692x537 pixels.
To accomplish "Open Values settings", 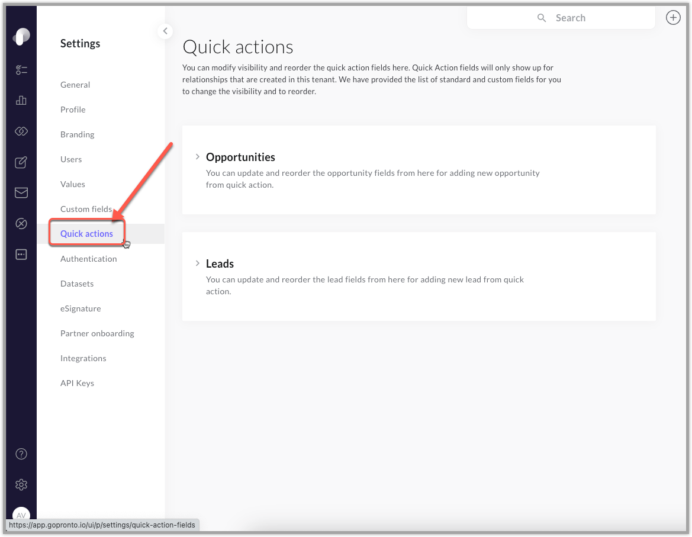I will [x=73, y=184].
